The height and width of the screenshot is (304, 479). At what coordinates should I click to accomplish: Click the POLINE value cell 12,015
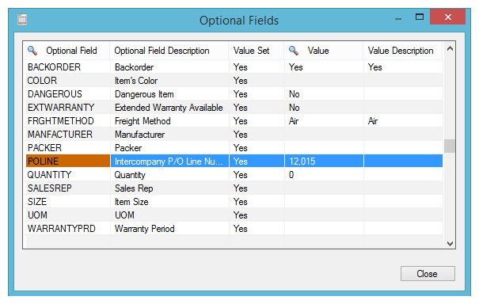click(x=324, y=161)
